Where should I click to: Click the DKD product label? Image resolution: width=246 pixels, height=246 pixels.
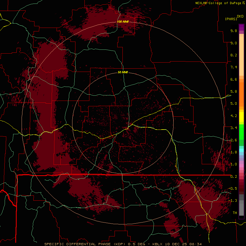point(240,16)
